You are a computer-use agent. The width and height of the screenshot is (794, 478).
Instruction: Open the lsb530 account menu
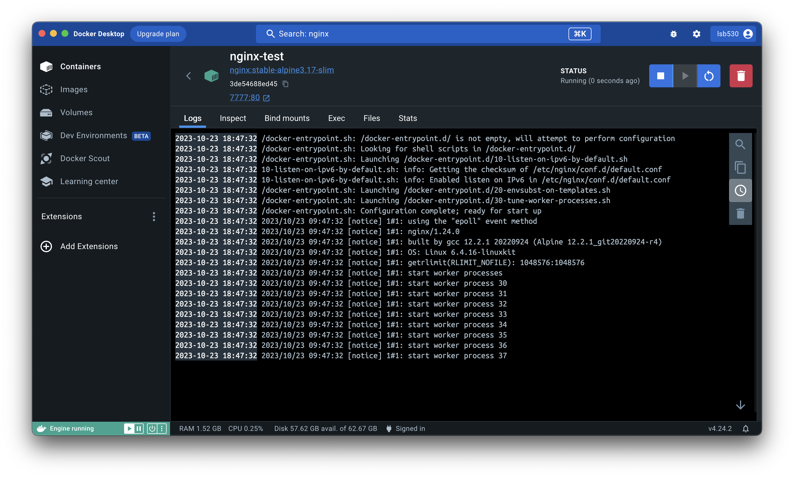pyautogui.click(x=733, y=34)
